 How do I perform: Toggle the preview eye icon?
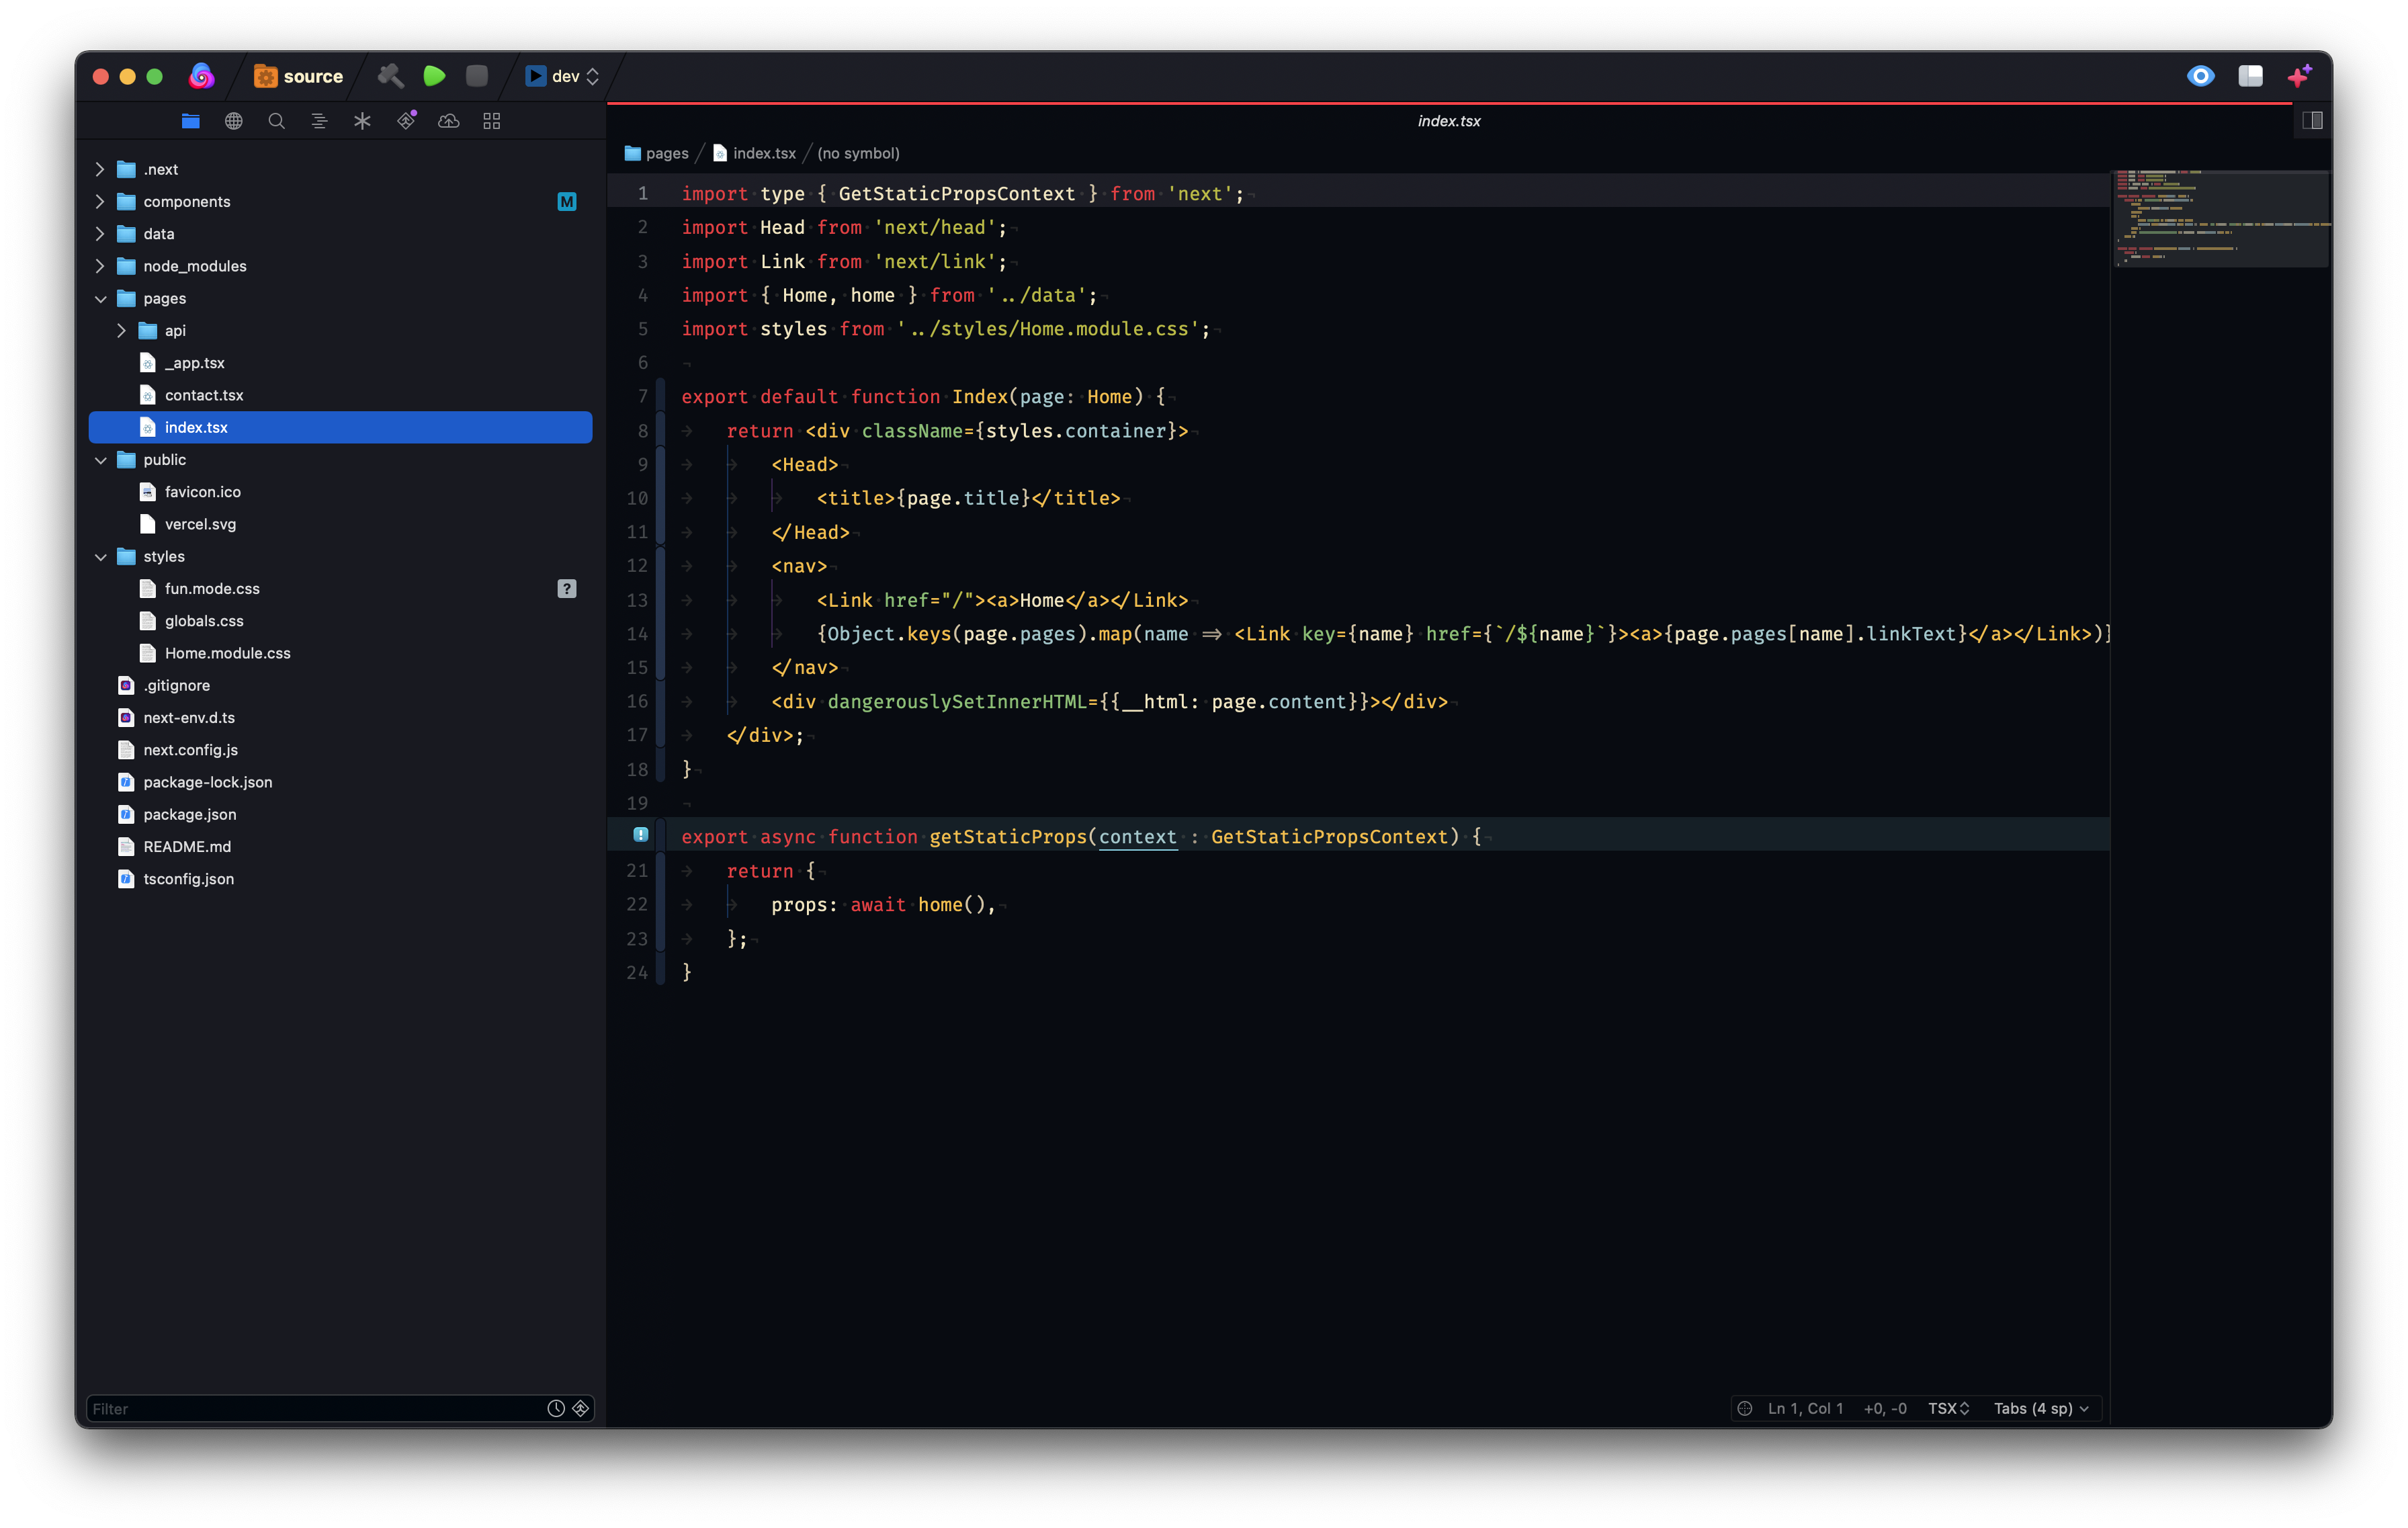pos(2200,76)
